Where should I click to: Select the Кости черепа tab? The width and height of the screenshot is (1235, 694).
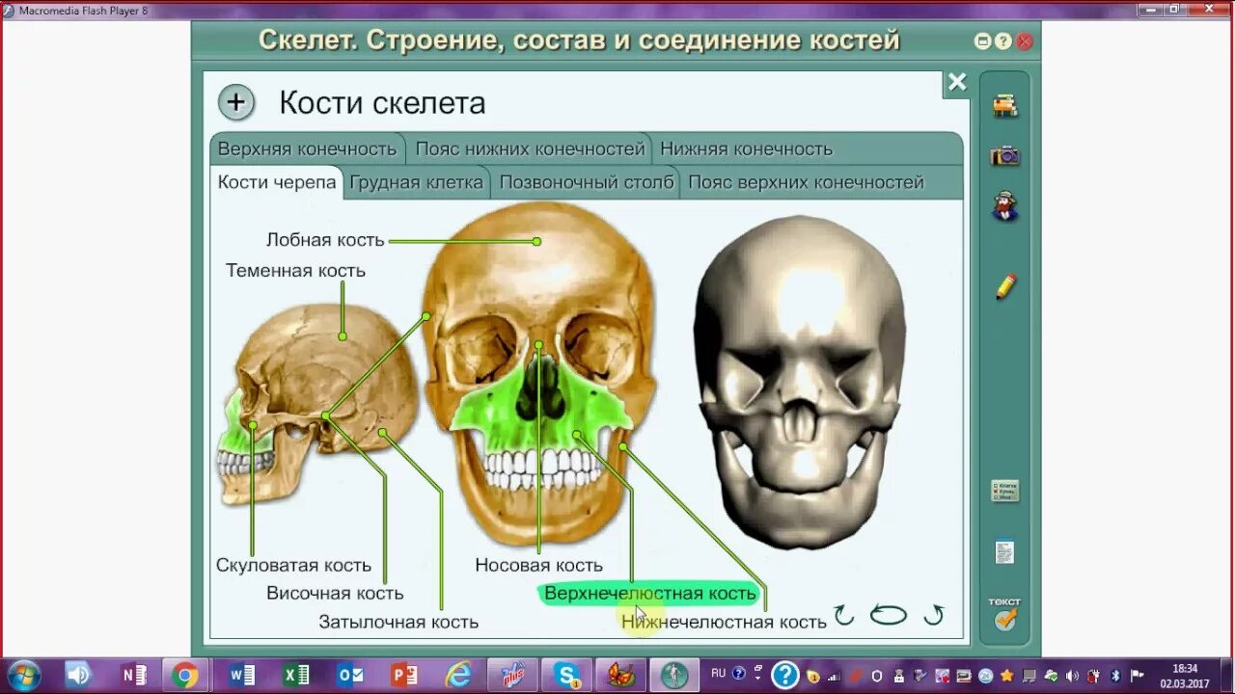point(277,182)
